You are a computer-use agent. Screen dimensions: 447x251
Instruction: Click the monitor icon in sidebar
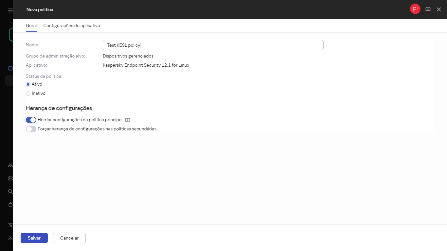(x=10, y=69)
